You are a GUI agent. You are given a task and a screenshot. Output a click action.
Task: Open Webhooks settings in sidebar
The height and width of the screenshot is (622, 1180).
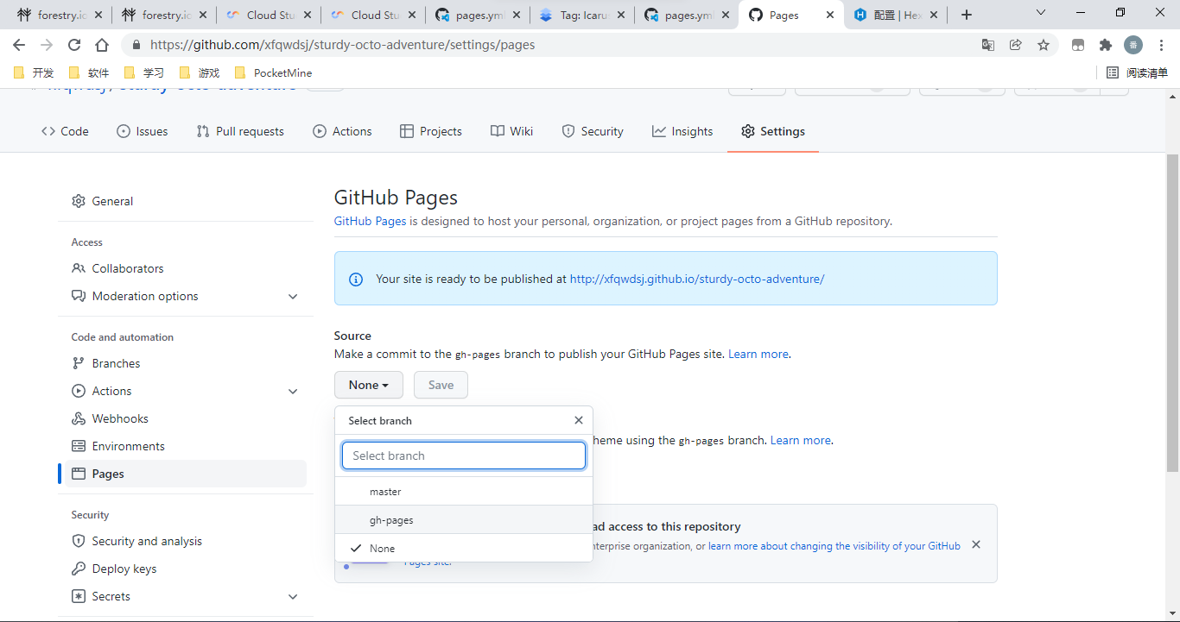pyautogui.click(x=186, y=418)
